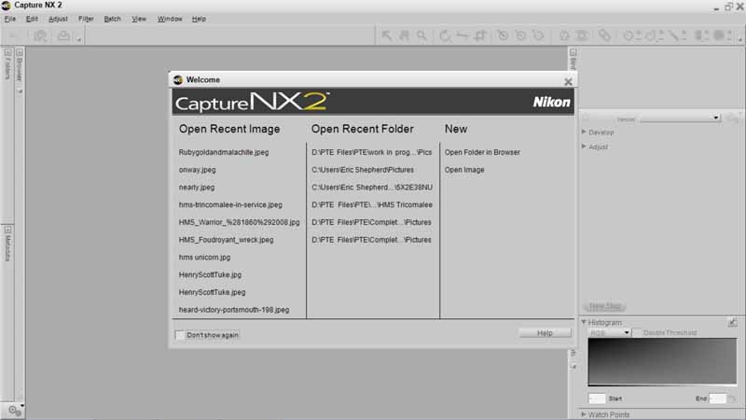Open recent image HMS_Foudroyant_wreck.jpeg

tap(226, 240)
